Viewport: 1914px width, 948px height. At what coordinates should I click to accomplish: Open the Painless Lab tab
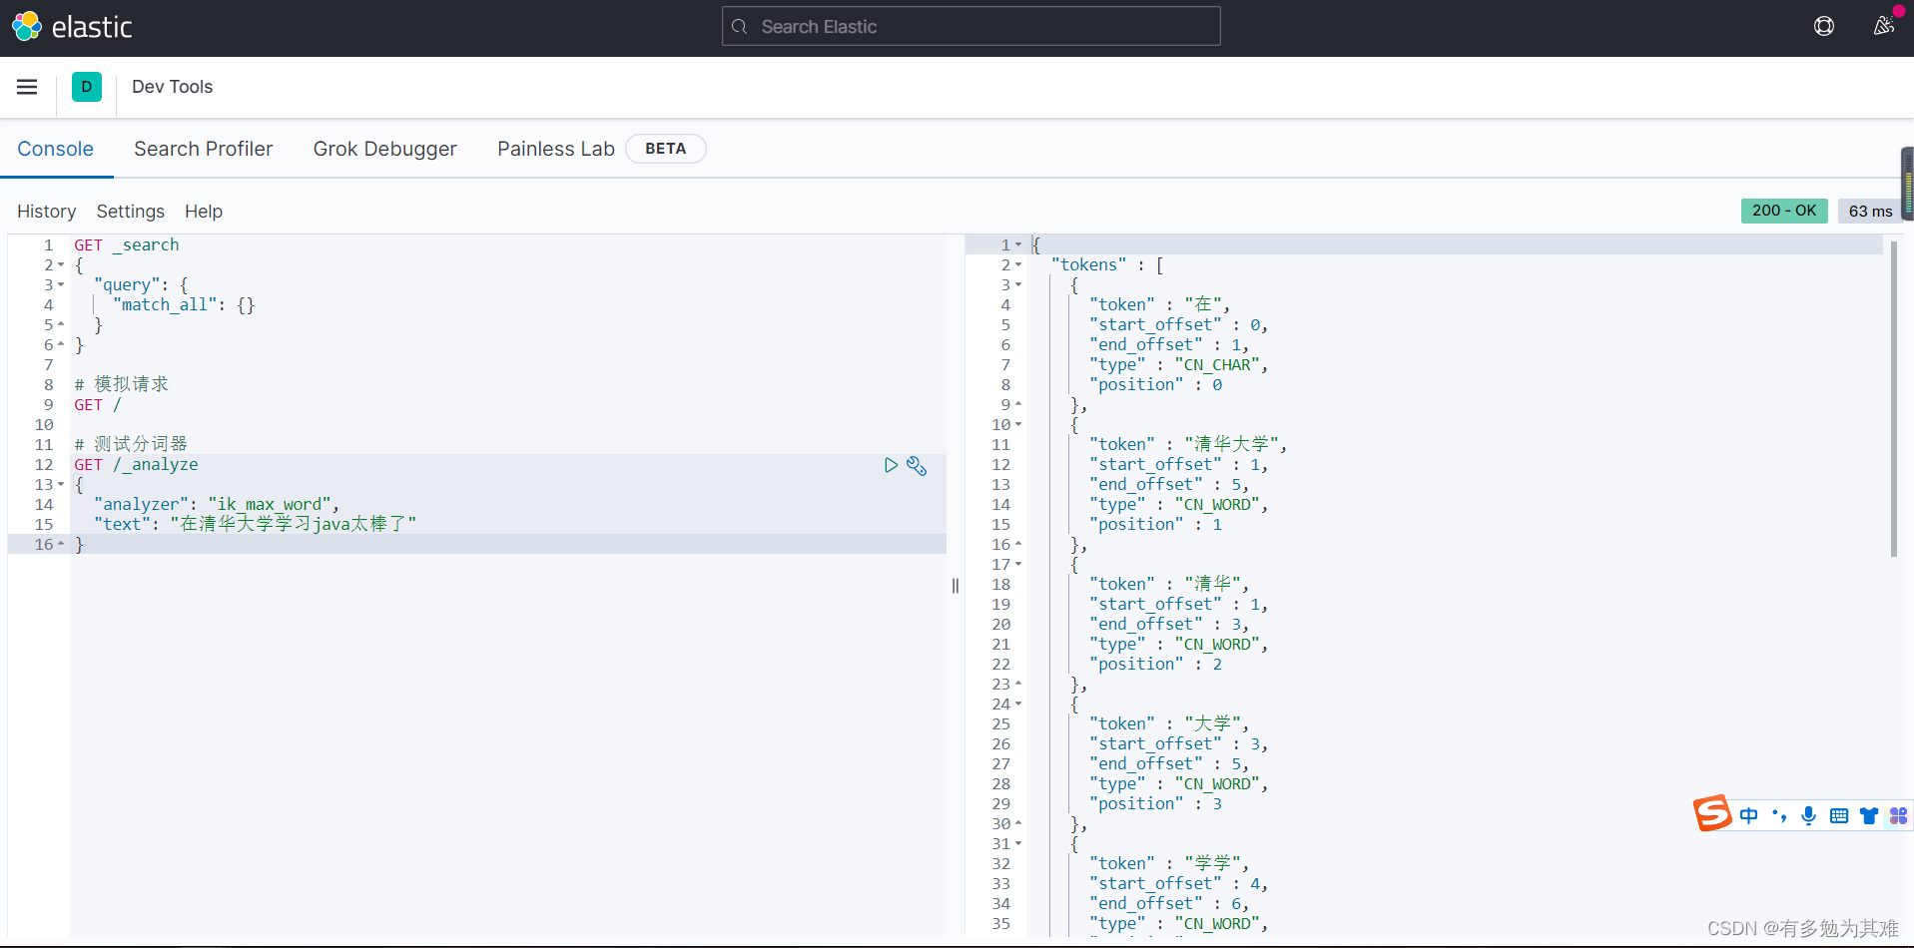[x=556, y=149]
